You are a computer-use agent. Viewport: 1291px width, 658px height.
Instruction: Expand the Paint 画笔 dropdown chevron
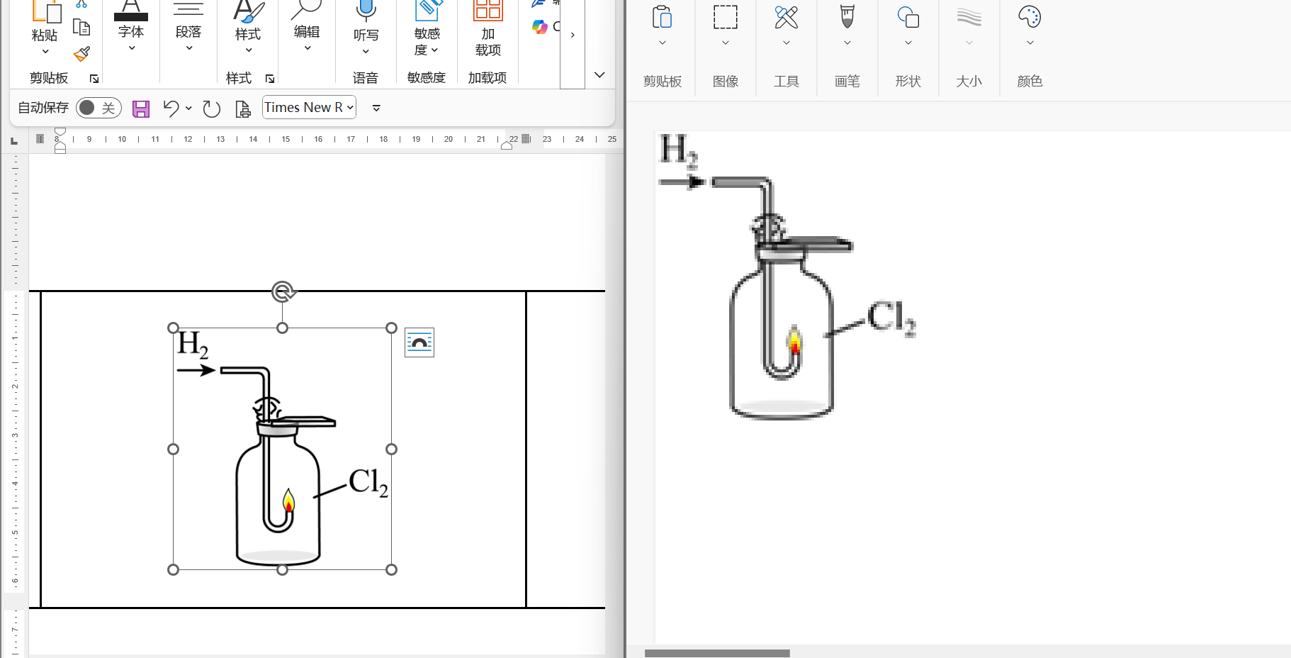pyautogui.click(x=847, y=43)
